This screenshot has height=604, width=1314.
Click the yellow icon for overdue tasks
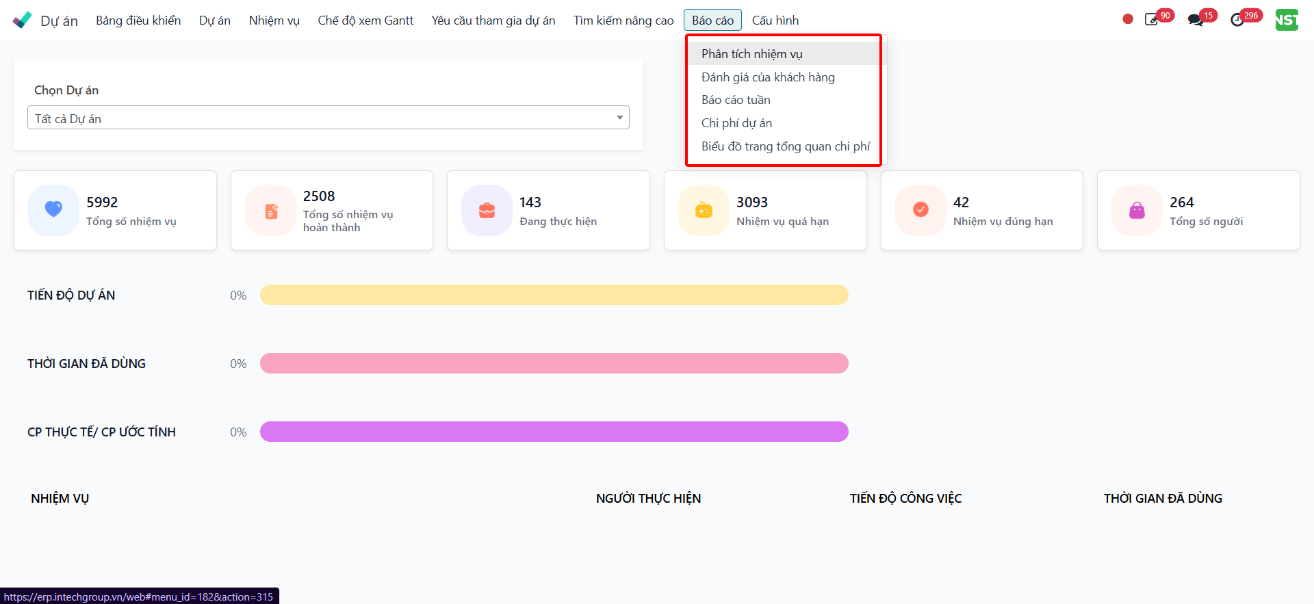[x=704, y=211]
